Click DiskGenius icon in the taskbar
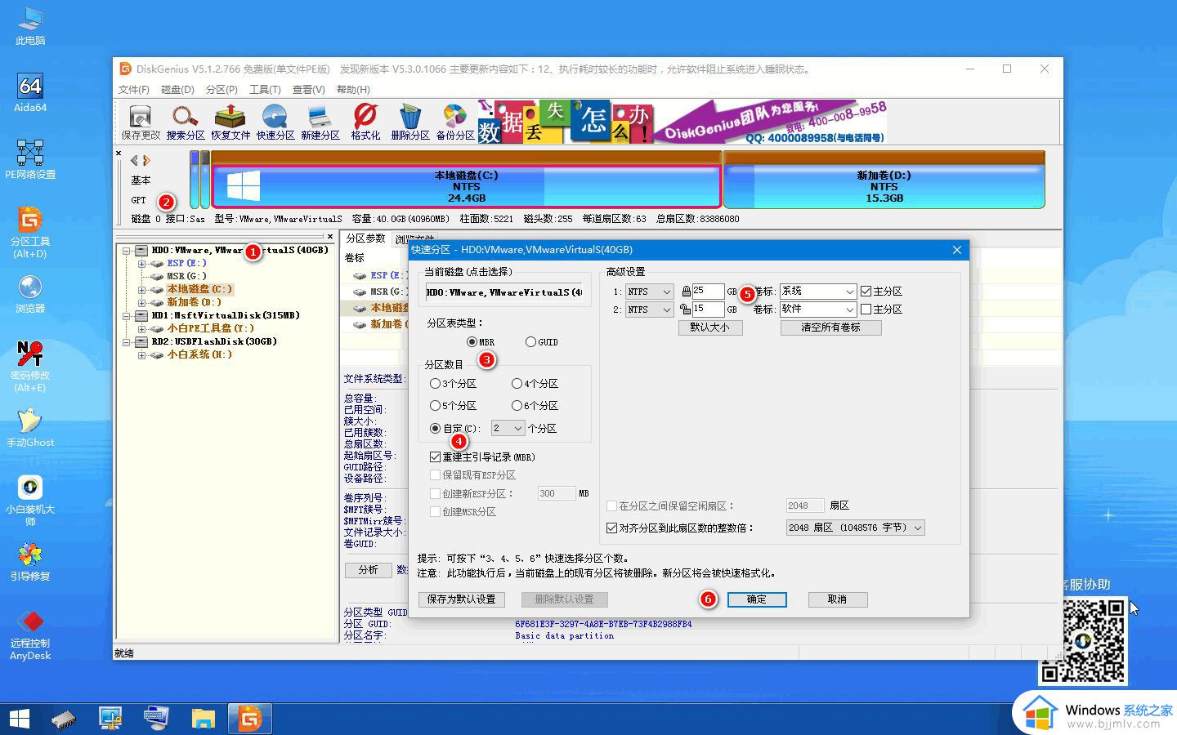Screen dimensions: 1177x735 point(249,719)
